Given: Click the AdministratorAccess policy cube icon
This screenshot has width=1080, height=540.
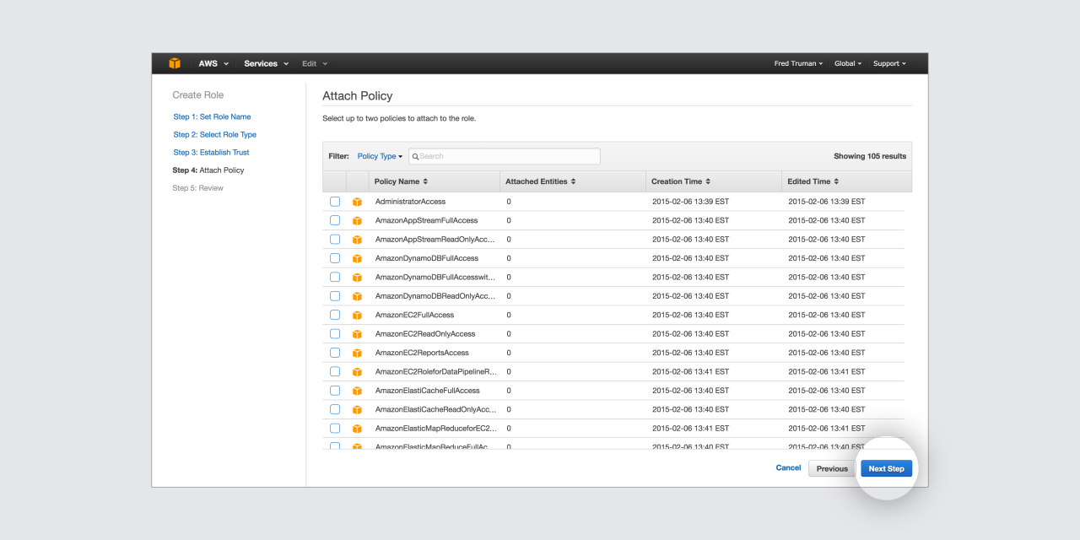Looking at the screenshot, I should 357,202.
